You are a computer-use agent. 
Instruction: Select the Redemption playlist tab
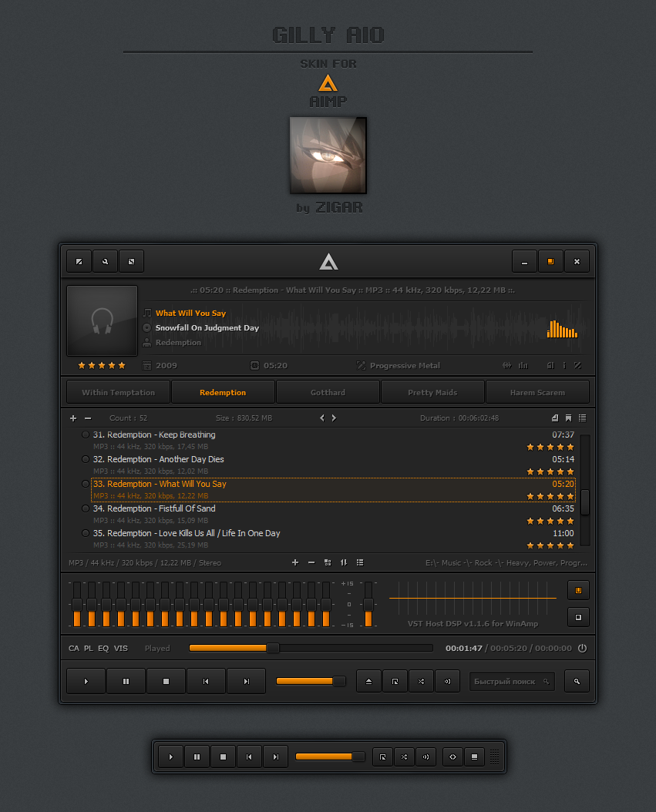pyautogui.click(x=223, y=393)
